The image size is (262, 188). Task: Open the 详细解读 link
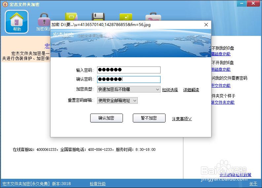click(191, 90)
